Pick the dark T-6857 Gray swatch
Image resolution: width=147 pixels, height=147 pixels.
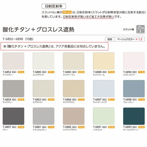[x=13, y=116]
